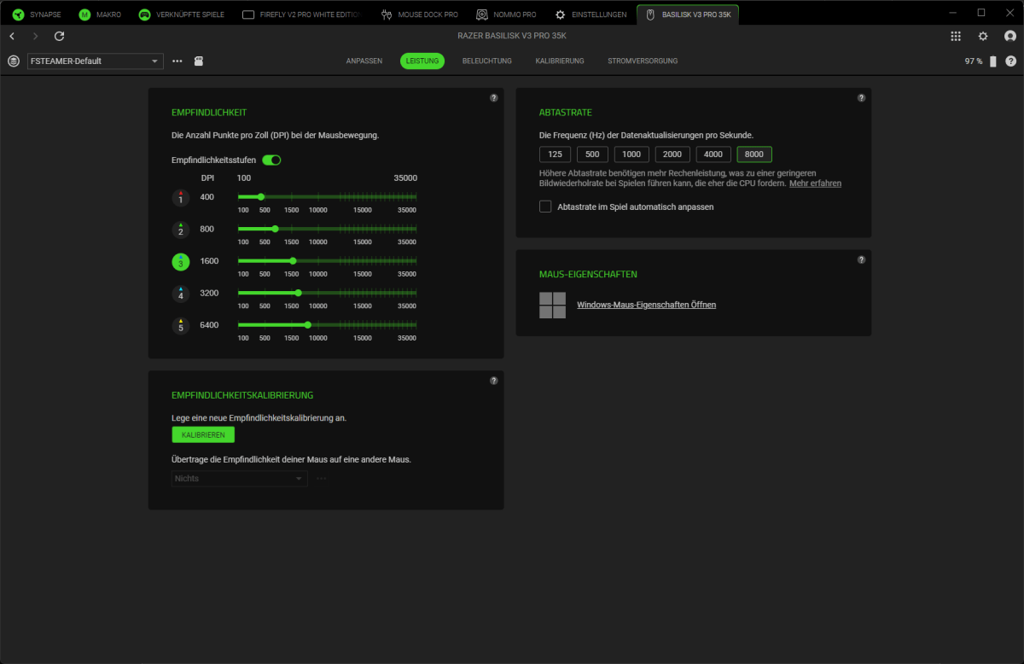Open settings gear icon at top right

[983, 36]
